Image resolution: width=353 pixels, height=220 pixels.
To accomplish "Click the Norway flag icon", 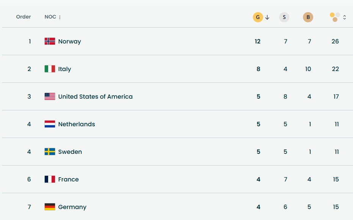I will coord(50,41).
